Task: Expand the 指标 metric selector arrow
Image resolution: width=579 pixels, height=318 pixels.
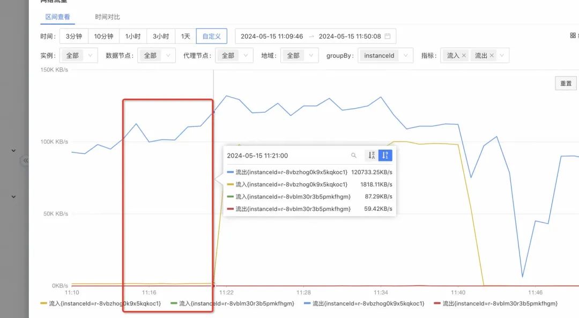Action: click(x=502, y=55)
